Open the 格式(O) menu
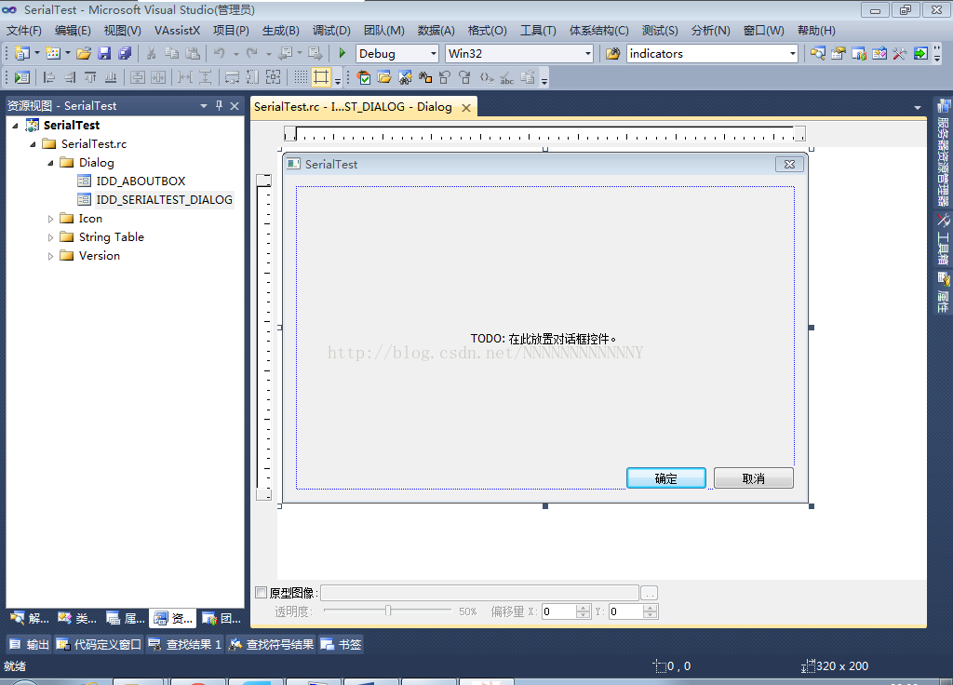Image resolution: width=953 pixels, height=685 pixels. 488,31
